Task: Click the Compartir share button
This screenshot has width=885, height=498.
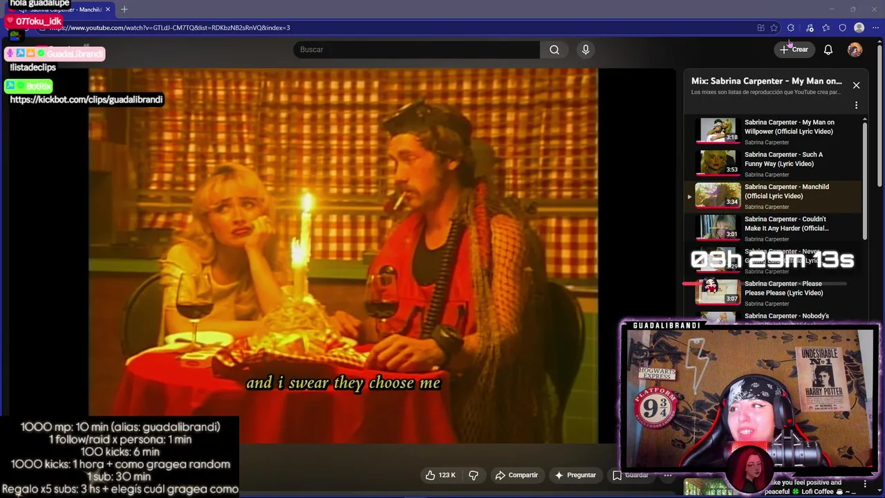Action: pyautogui.click(x=516, y=475)
